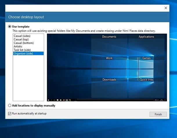The height and width of the screenshot is (138, 177).
Task: Choose the Casual (bottom) template
Action: 23,43
